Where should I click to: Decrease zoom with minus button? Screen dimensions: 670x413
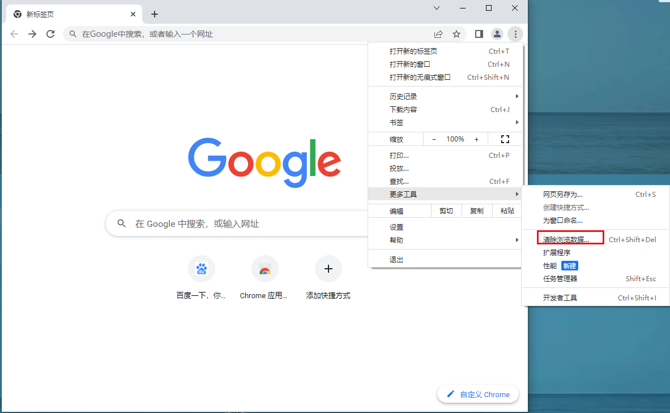point(434,139)
